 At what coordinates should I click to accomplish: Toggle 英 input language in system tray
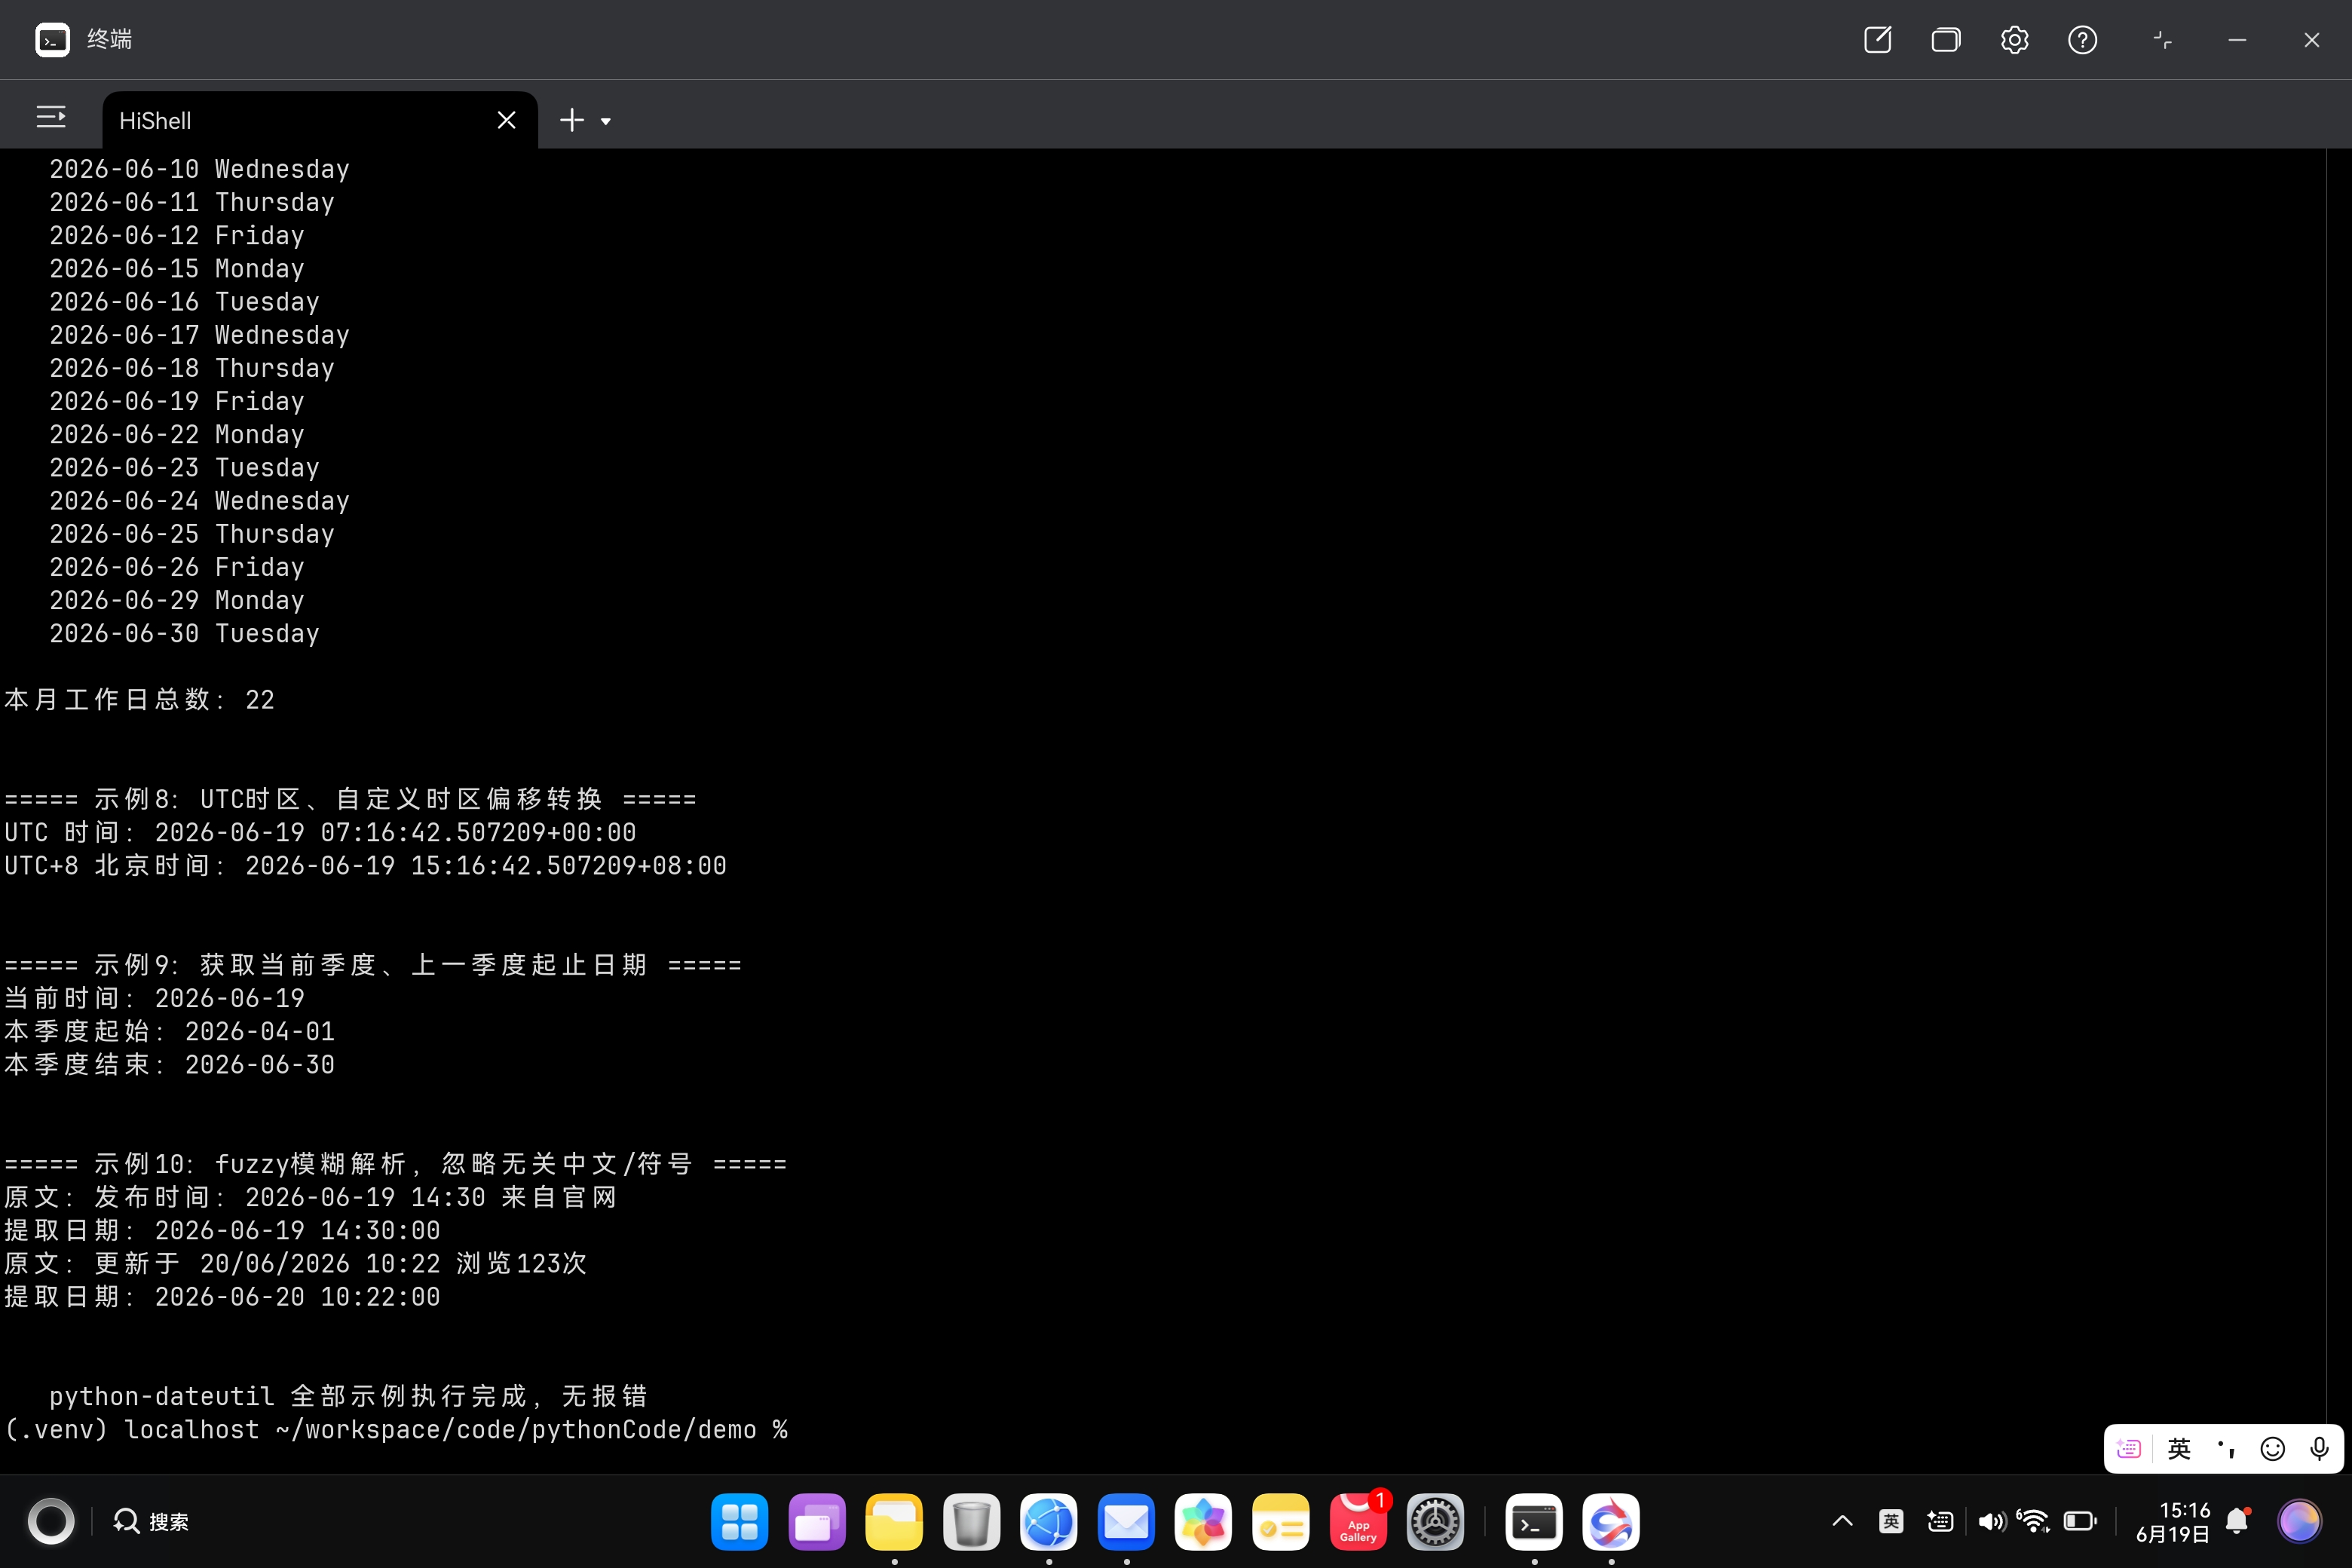click(x=1891, y=1521)
